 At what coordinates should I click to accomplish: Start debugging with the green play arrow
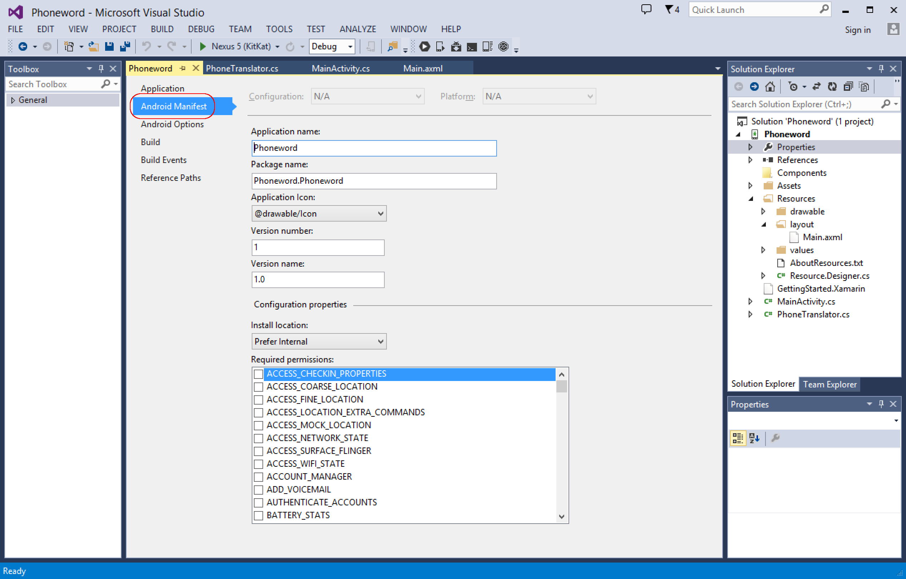[202, 46]
